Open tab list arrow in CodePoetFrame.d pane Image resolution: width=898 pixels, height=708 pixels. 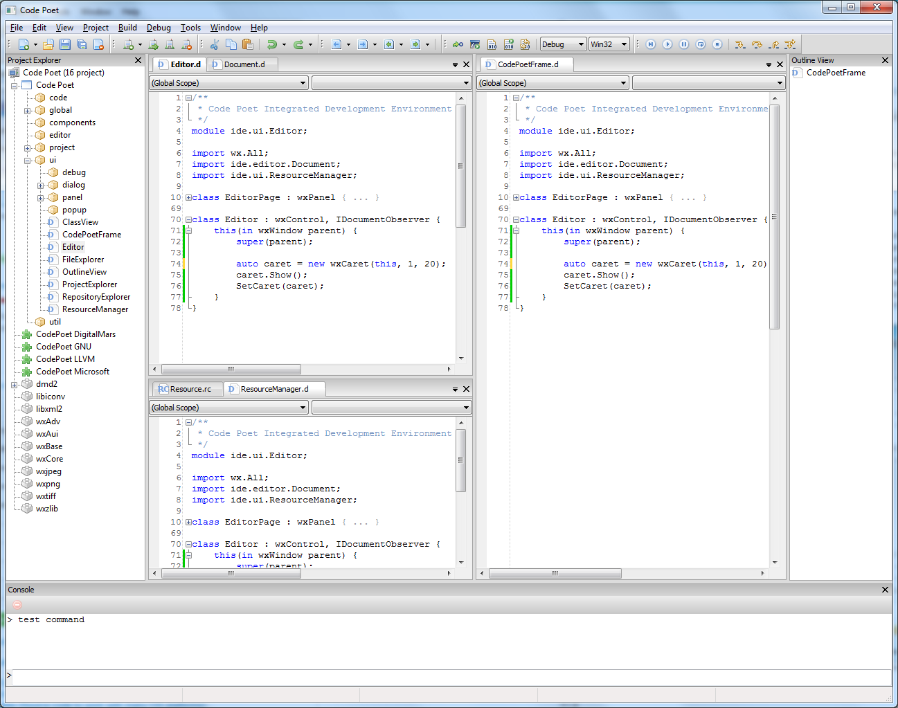click(769, 64)
